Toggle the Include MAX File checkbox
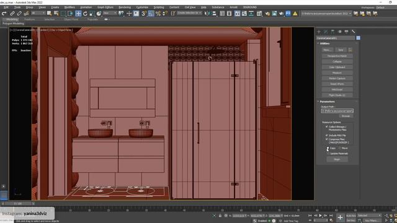 pyautogui.click(x=327, y=135)
